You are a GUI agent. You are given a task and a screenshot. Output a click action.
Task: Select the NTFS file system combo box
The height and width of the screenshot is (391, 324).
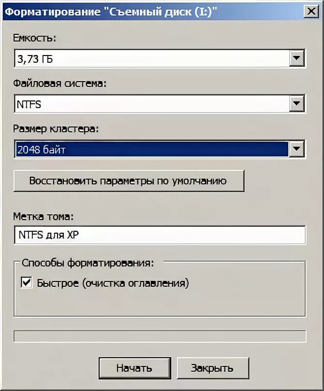pyautogui.click(x=150, y=104)
